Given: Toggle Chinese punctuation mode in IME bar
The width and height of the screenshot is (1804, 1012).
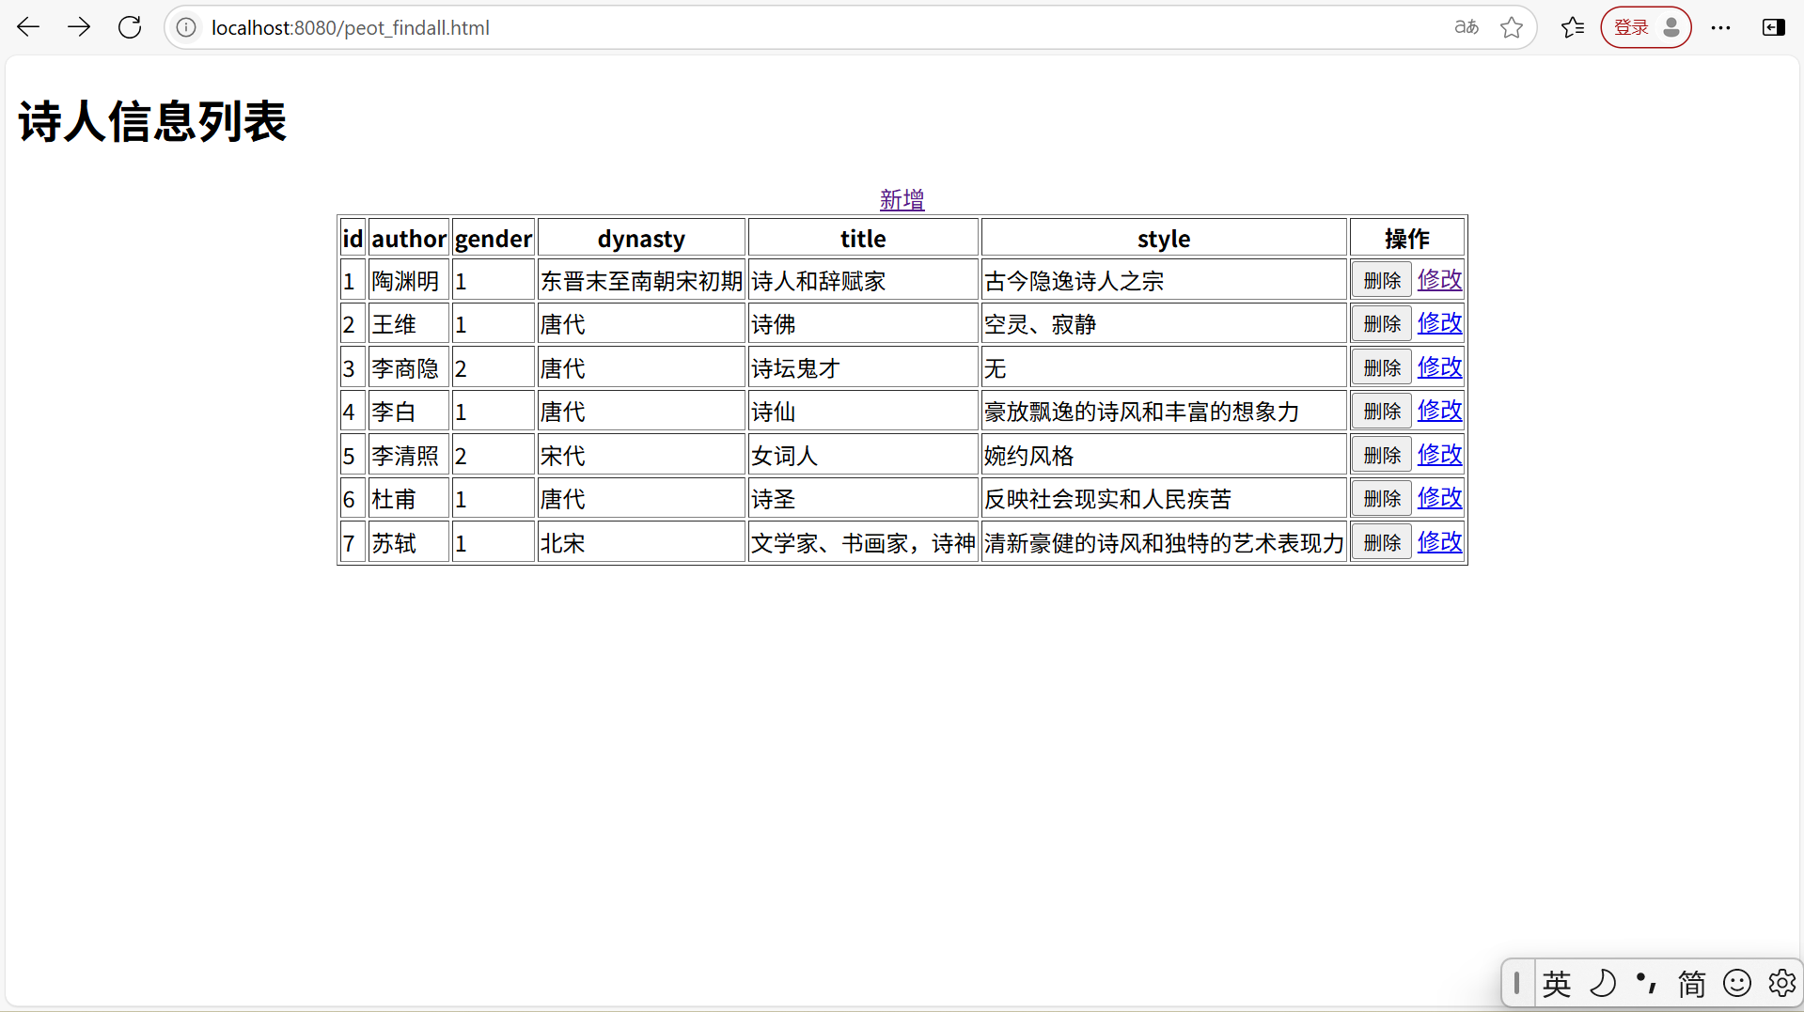Looking at the screenshot, I should pyautogui.click(x=1645, y=983).
